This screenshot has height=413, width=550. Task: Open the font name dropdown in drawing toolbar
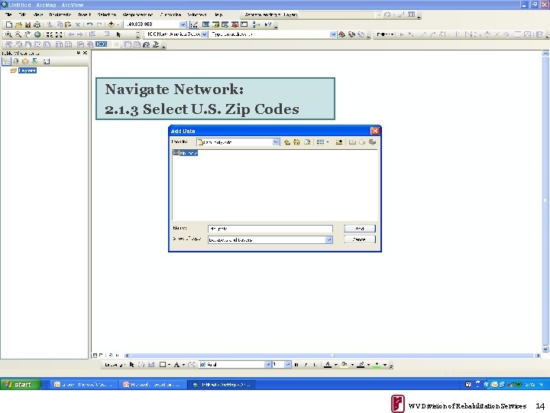(x=267, y=365)
